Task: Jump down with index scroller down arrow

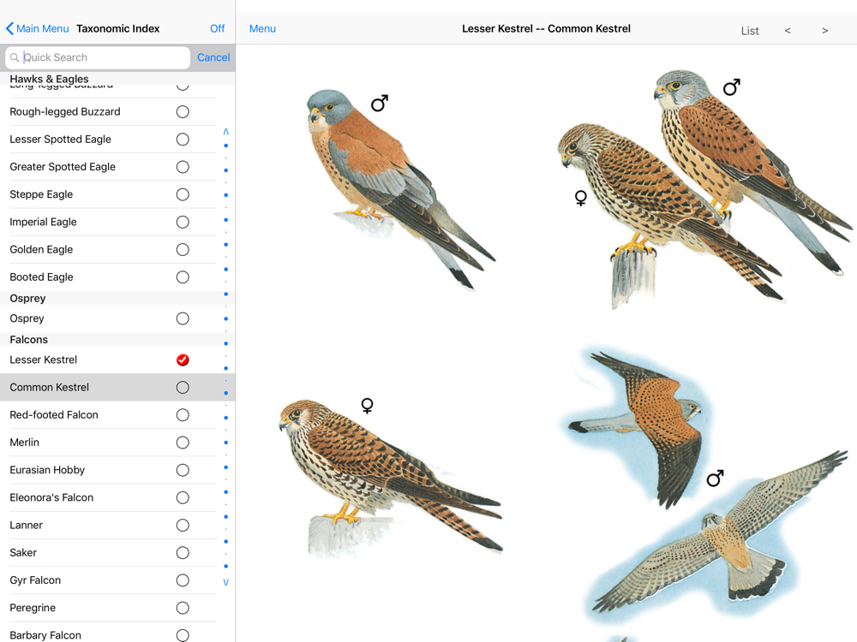Action: [225, 582]
